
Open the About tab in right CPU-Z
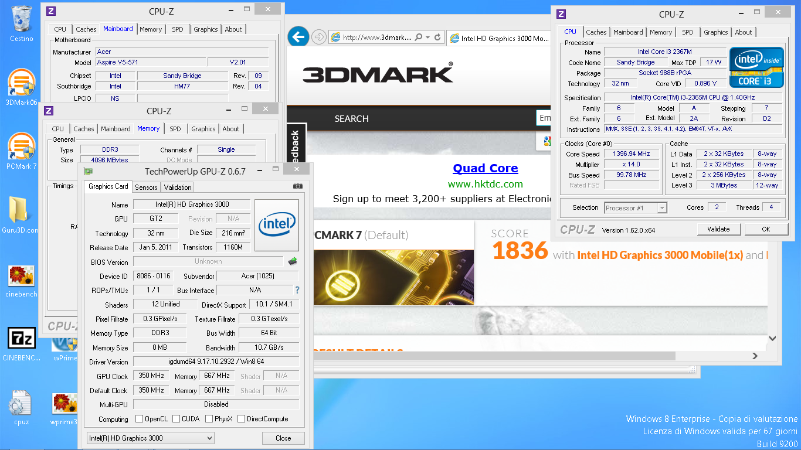coord(744,32)
